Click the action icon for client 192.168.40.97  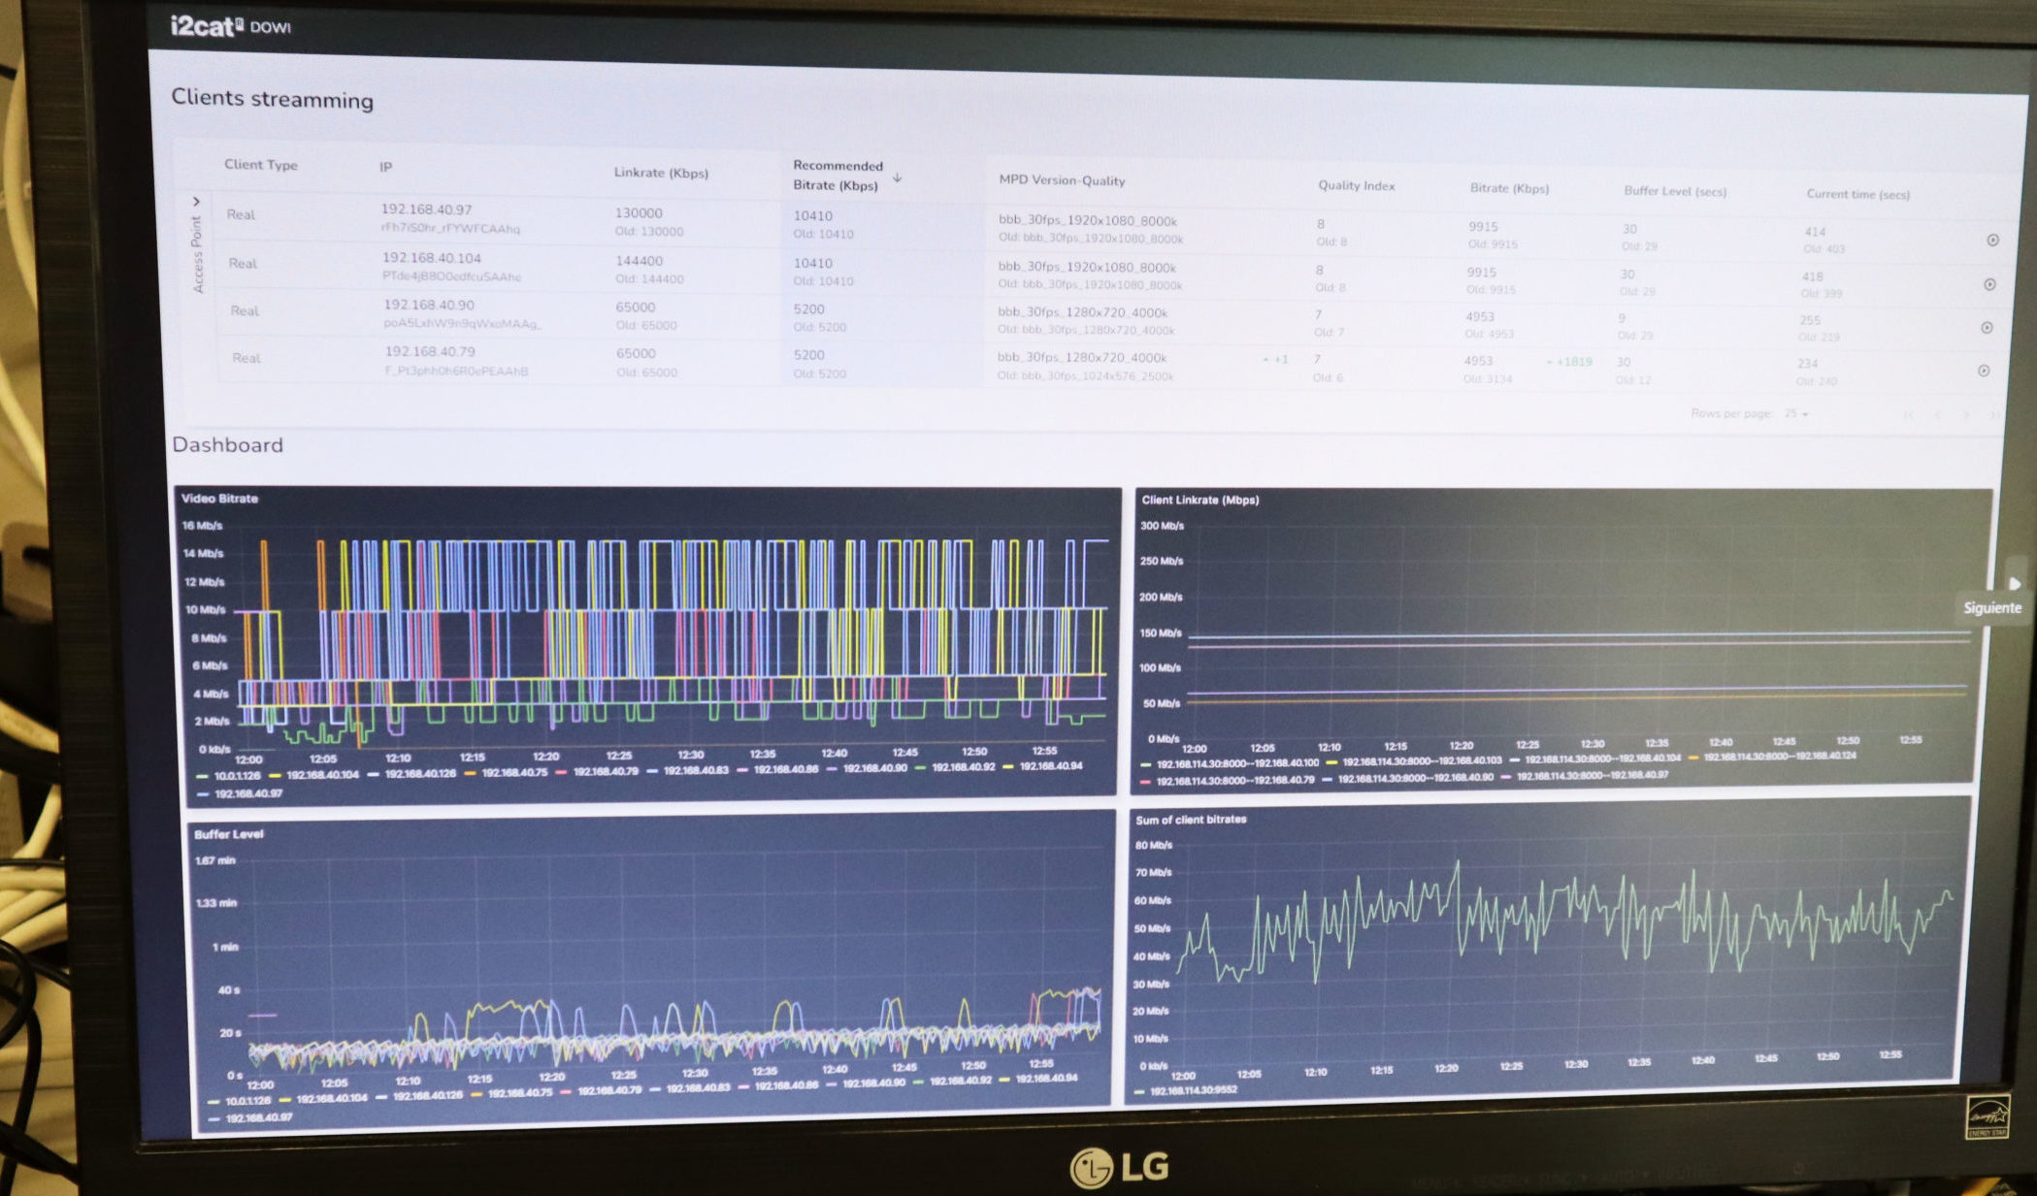click(1992, 240)
